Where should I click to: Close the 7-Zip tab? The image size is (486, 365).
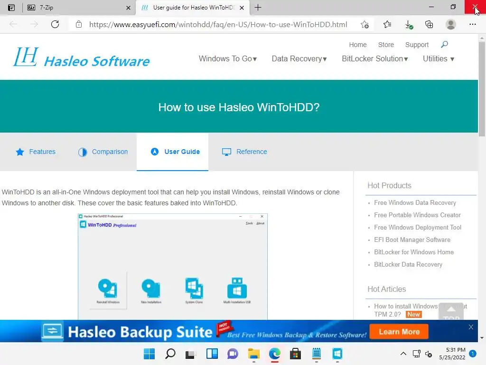tap(128, 8)
